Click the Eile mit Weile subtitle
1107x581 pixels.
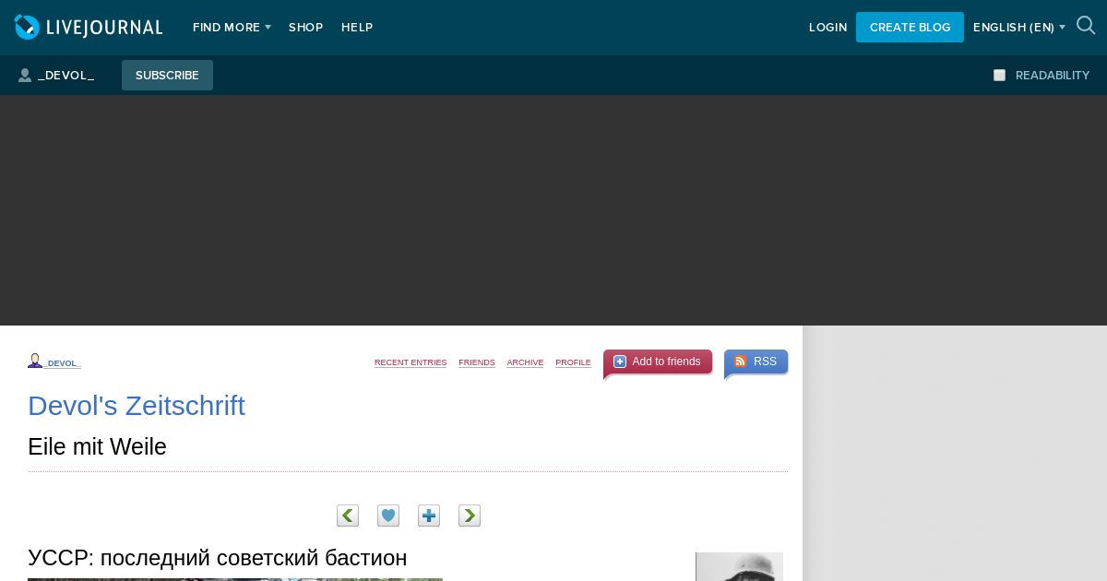(97, 446)
